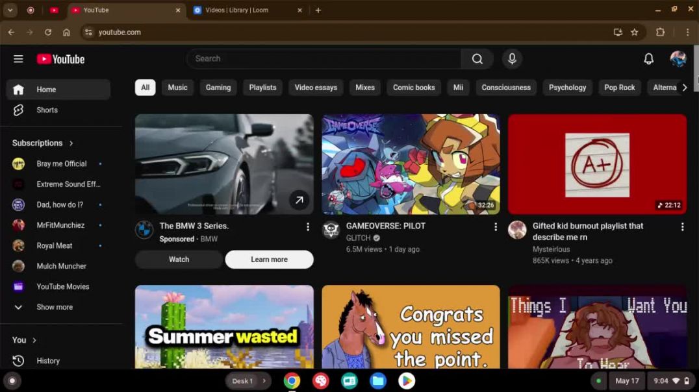Viewport: 699px width, 392px height.
Task: Open options for Gifted kid burnout playlist
Action: click(x=682, y=227)
